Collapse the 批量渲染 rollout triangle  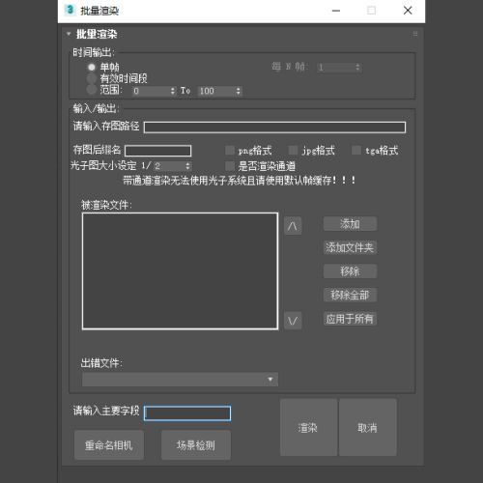pos(69,34)
